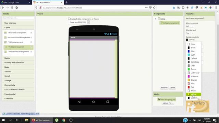Collapse the MAIN component tree node

pyautogui.click(x=155, y=19)
